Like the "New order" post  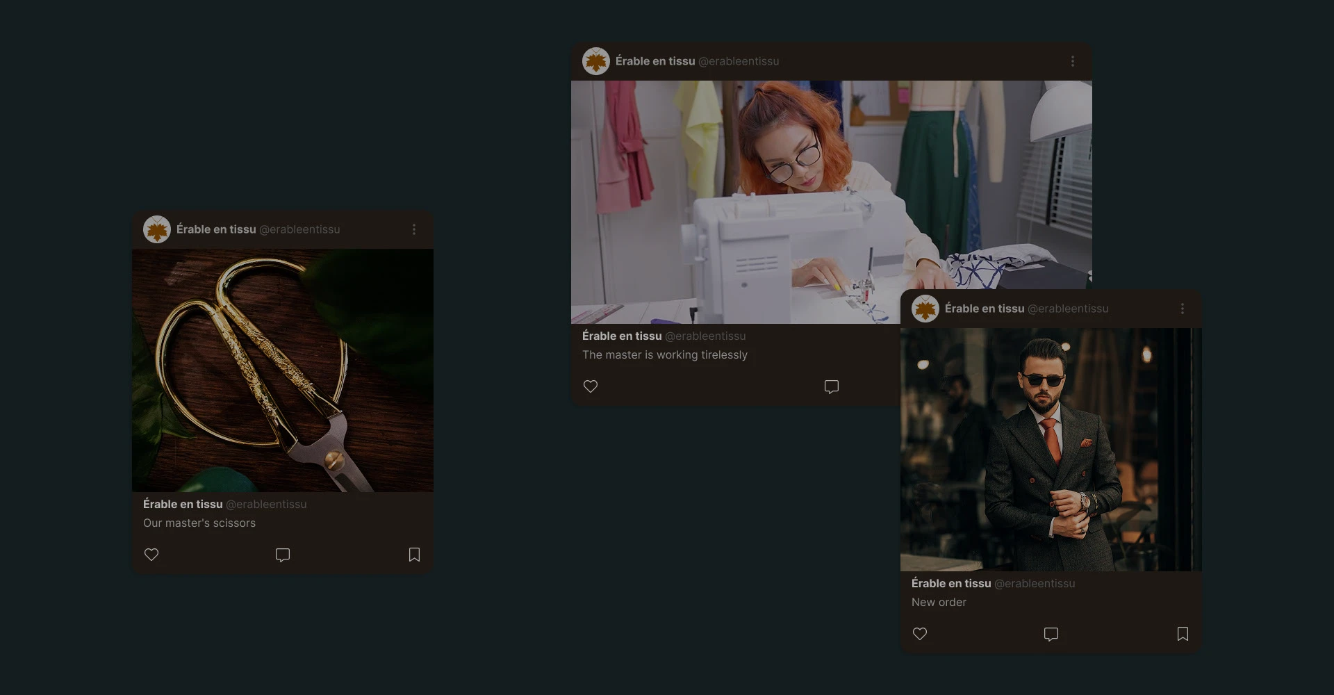920,634
